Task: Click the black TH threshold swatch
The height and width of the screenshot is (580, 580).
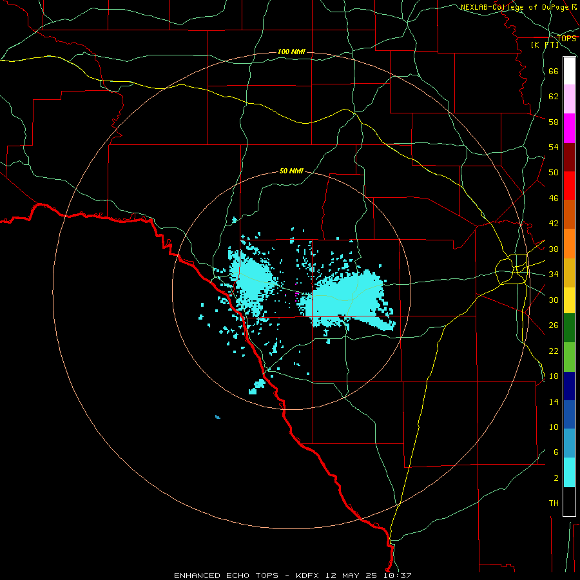Action: (569, 501)
